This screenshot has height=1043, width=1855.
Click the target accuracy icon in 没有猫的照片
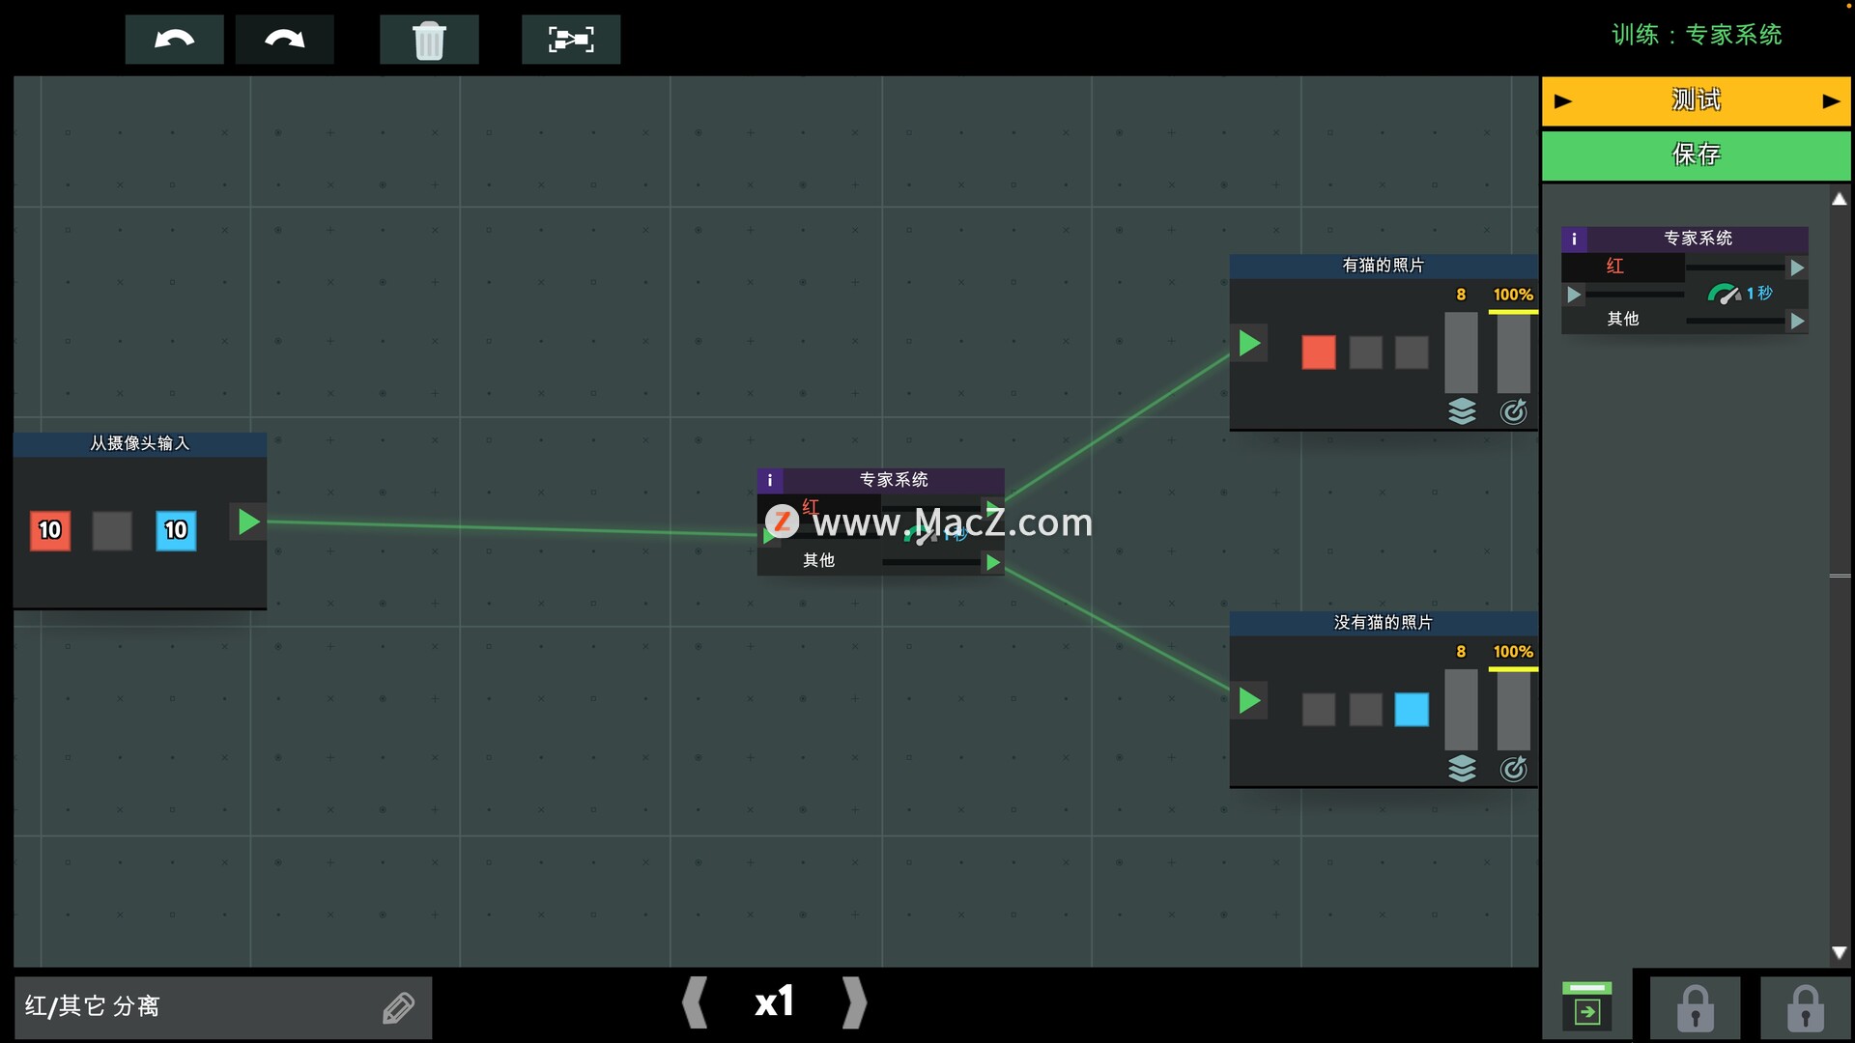point(1513,769)
